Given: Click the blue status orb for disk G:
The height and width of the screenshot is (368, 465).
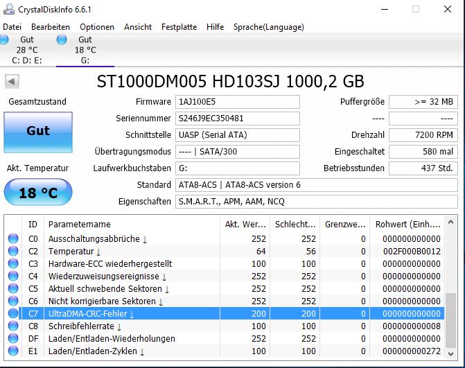Looking at the screenshot, I should 62,40.
